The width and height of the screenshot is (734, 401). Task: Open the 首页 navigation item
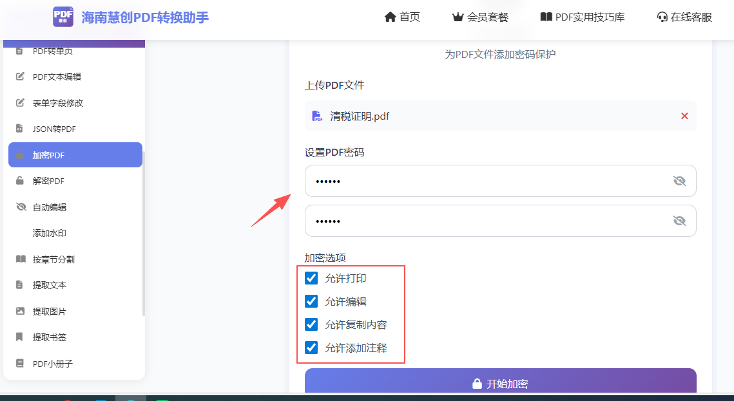point(402,17)
